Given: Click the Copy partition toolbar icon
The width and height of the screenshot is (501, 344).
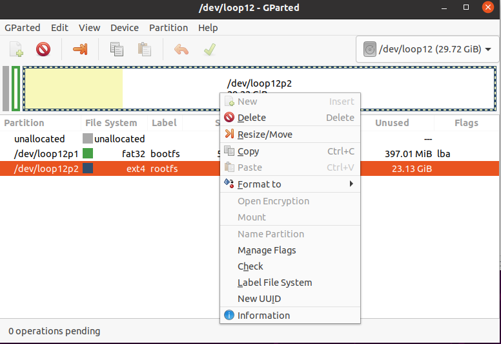Looking at the screenshot, I should 117,49.
